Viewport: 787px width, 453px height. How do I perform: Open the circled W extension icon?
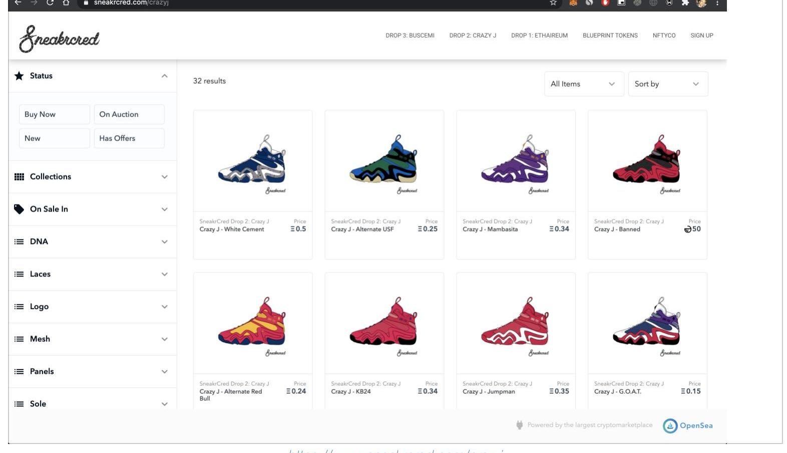(x=669, y=3)
